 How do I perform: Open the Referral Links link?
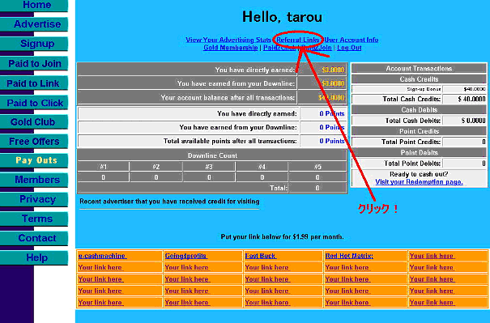point(298,40)
